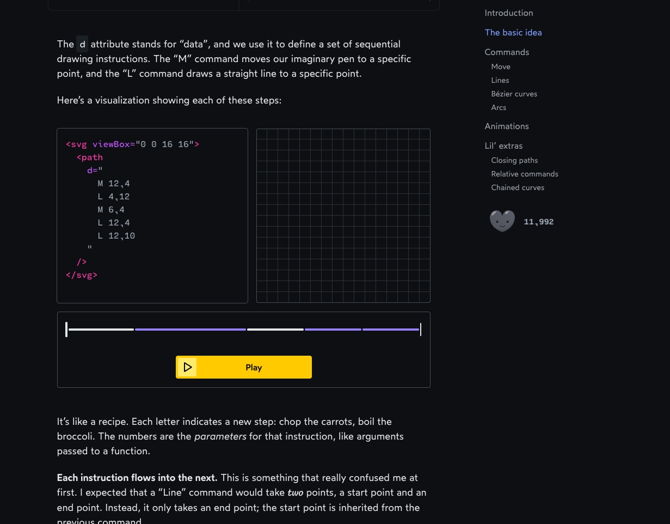670x524 pixels.
Task: Open Lil' extras section
Action: pyautogui.click(x=503, y=146)
